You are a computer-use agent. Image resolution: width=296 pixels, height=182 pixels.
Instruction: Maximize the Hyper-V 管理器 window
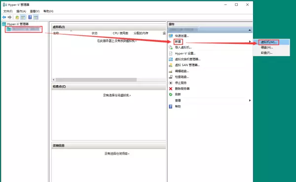[x=236, y=5]
